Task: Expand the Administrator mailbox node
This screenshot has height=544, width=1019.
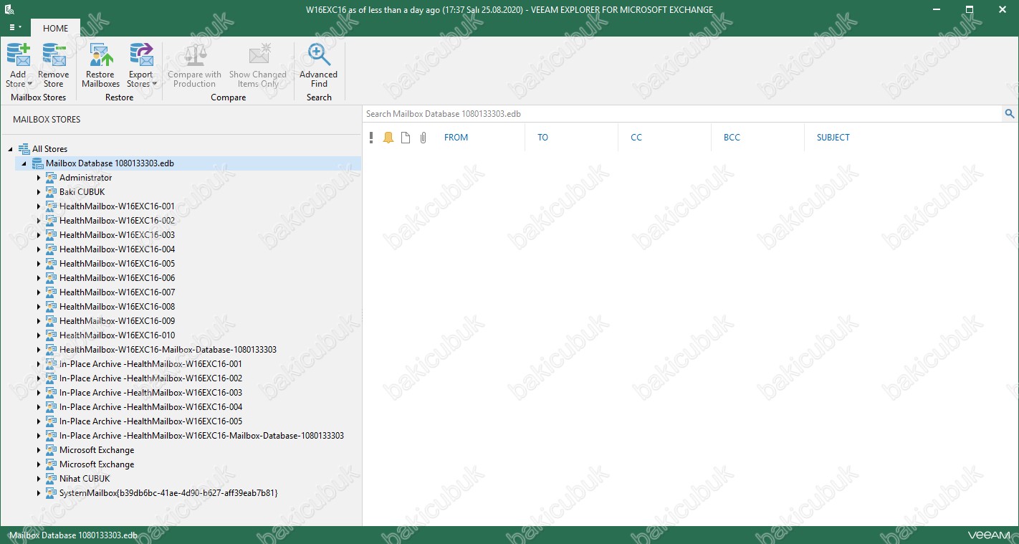Action: 39,178
